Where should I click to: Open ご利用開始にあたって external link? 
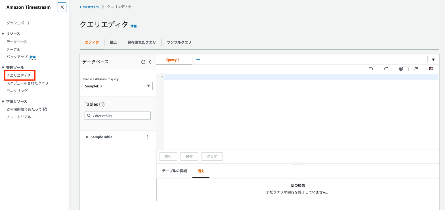point(27,109)
